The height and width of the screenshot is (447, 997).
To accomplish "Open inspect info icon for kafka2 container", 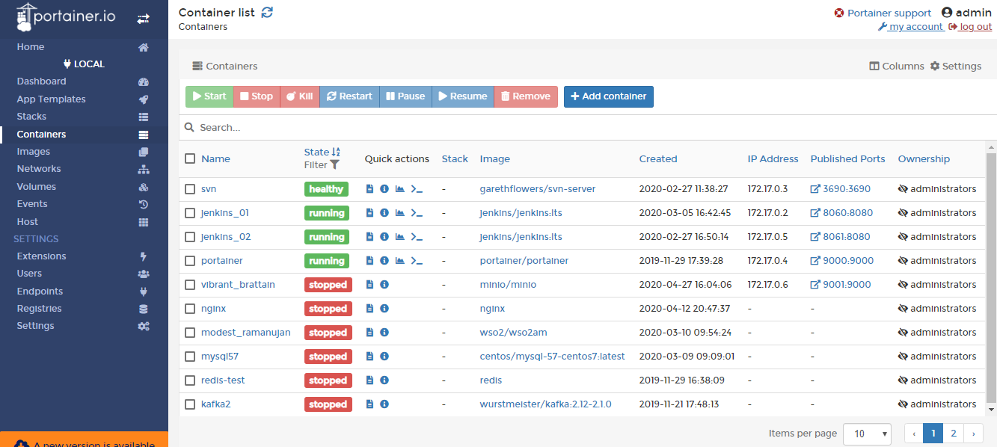I will 384,404.
